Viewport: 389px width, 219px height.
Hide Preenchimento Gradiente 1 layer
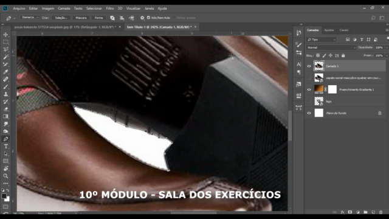coord(309,89)
